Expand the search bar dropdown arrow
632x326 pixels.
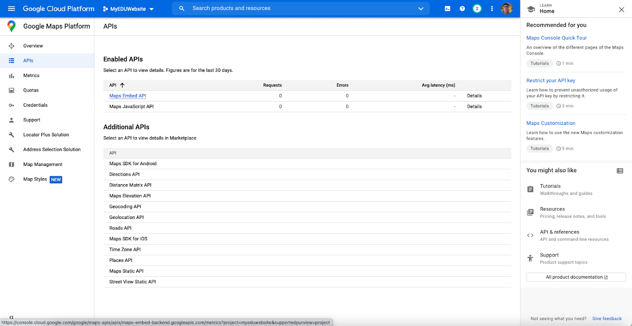[x=421, y=9]
